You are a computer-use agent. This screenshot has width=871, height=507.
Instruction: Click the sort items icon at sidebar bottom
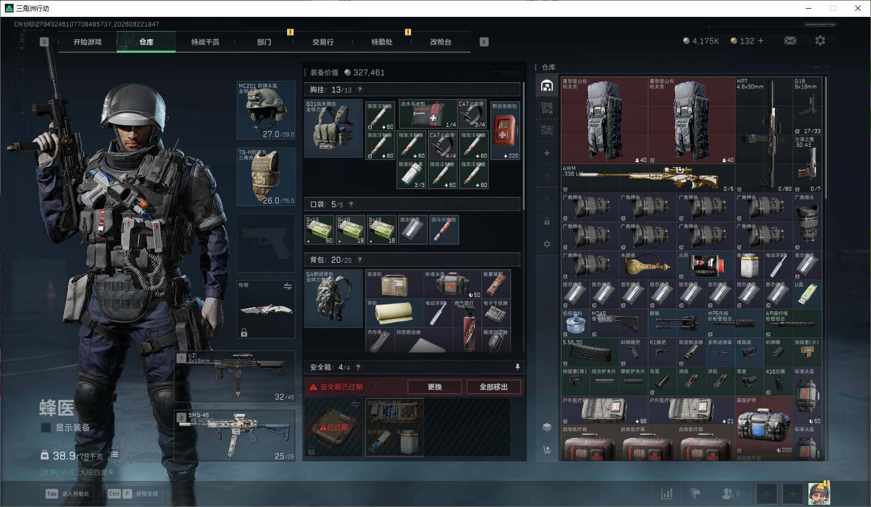click(547, 450)
